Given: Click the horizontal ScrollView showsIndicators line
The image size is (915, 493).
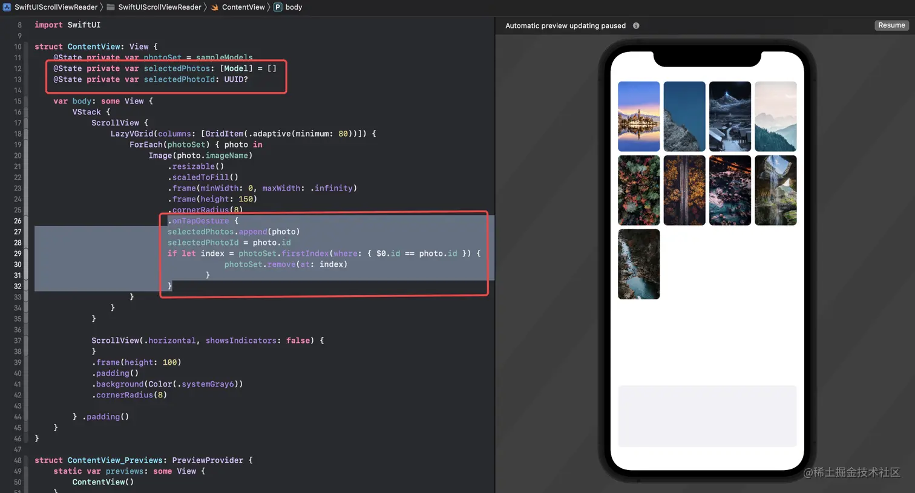Looking at the screenshot, I should click(208, 341).
